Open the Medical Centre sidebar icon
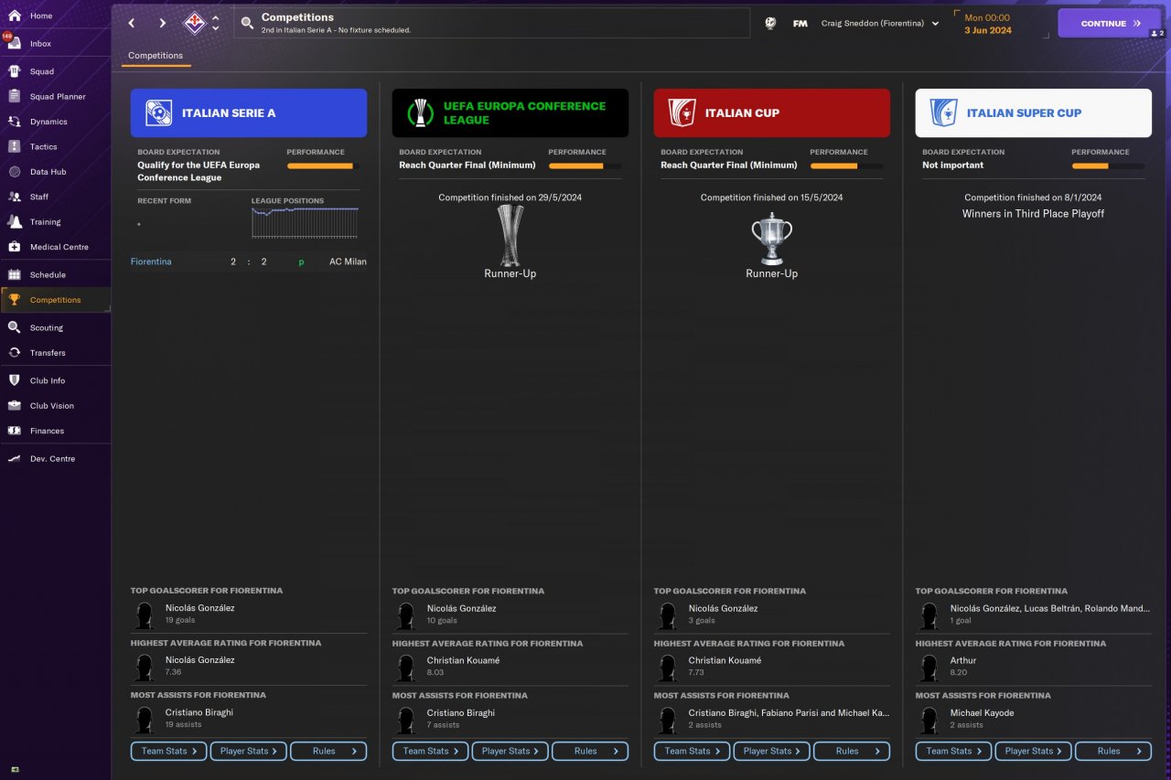Image resolution: width=1171 pixels, height=780 pixels. pyautogui.click(x=14, y=247)
